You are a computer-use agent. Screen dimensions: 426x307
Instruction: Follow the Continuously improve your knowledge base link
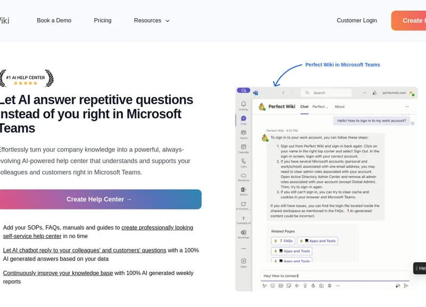(58, 273)
